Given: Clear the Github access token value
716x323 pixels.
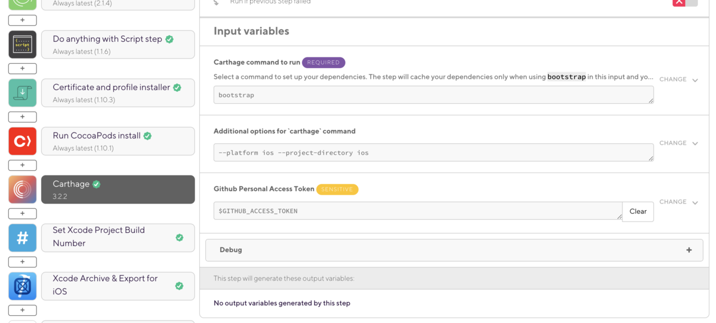Looking at the screenshot, I should (638, 211).
